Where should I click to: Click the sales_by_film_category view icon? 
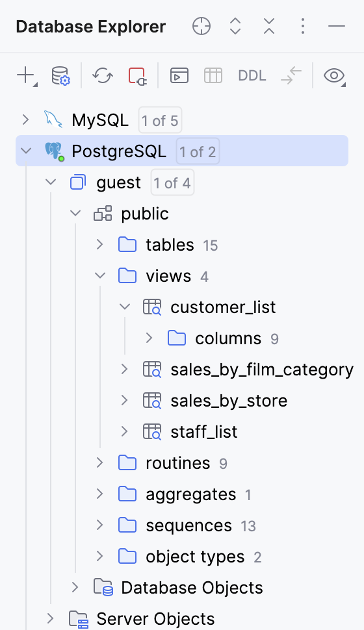[153, 370]
